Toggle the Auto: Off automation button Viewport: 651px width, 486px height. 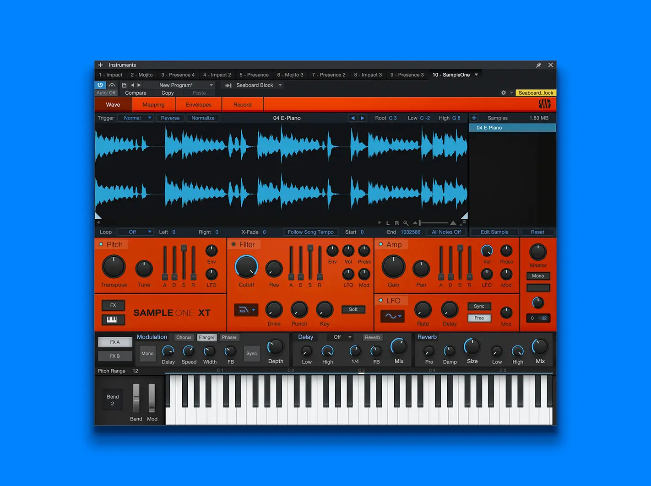pos(106,92)
